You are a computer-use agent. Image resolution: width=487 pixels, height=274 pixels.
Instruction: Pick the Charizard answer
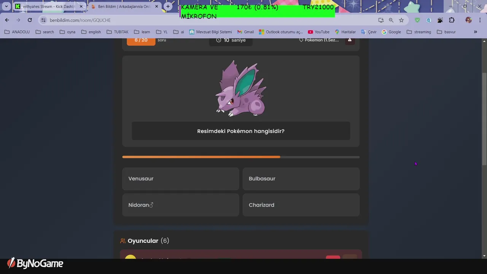[x=301, y=205]
